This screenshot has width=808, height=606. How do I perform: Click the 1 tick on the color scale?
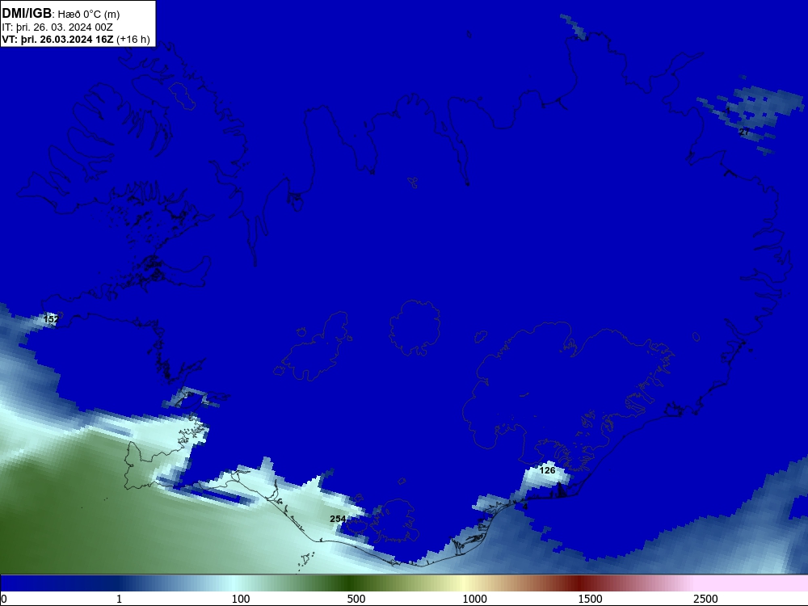(119, 599)
